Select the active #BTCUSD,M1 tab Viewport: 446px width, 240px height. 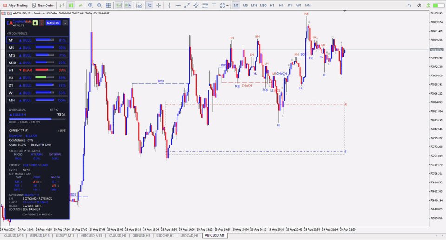[215, 235]
